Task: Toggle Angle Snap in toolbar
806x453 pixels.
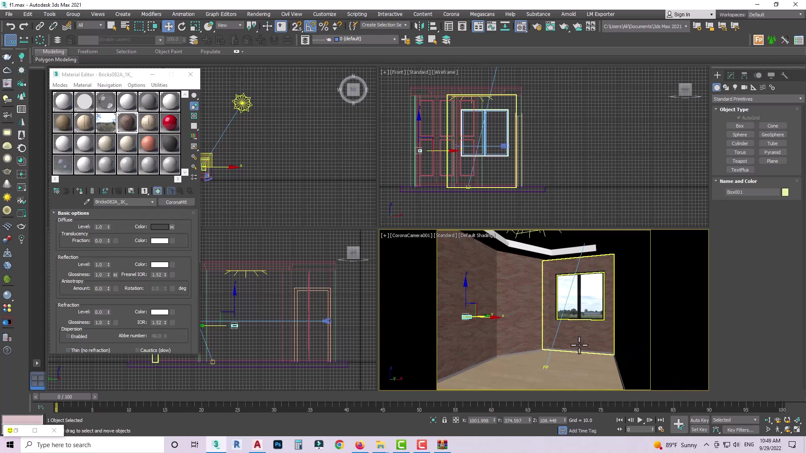Action: pyautogui.click(x=310, y=26)
